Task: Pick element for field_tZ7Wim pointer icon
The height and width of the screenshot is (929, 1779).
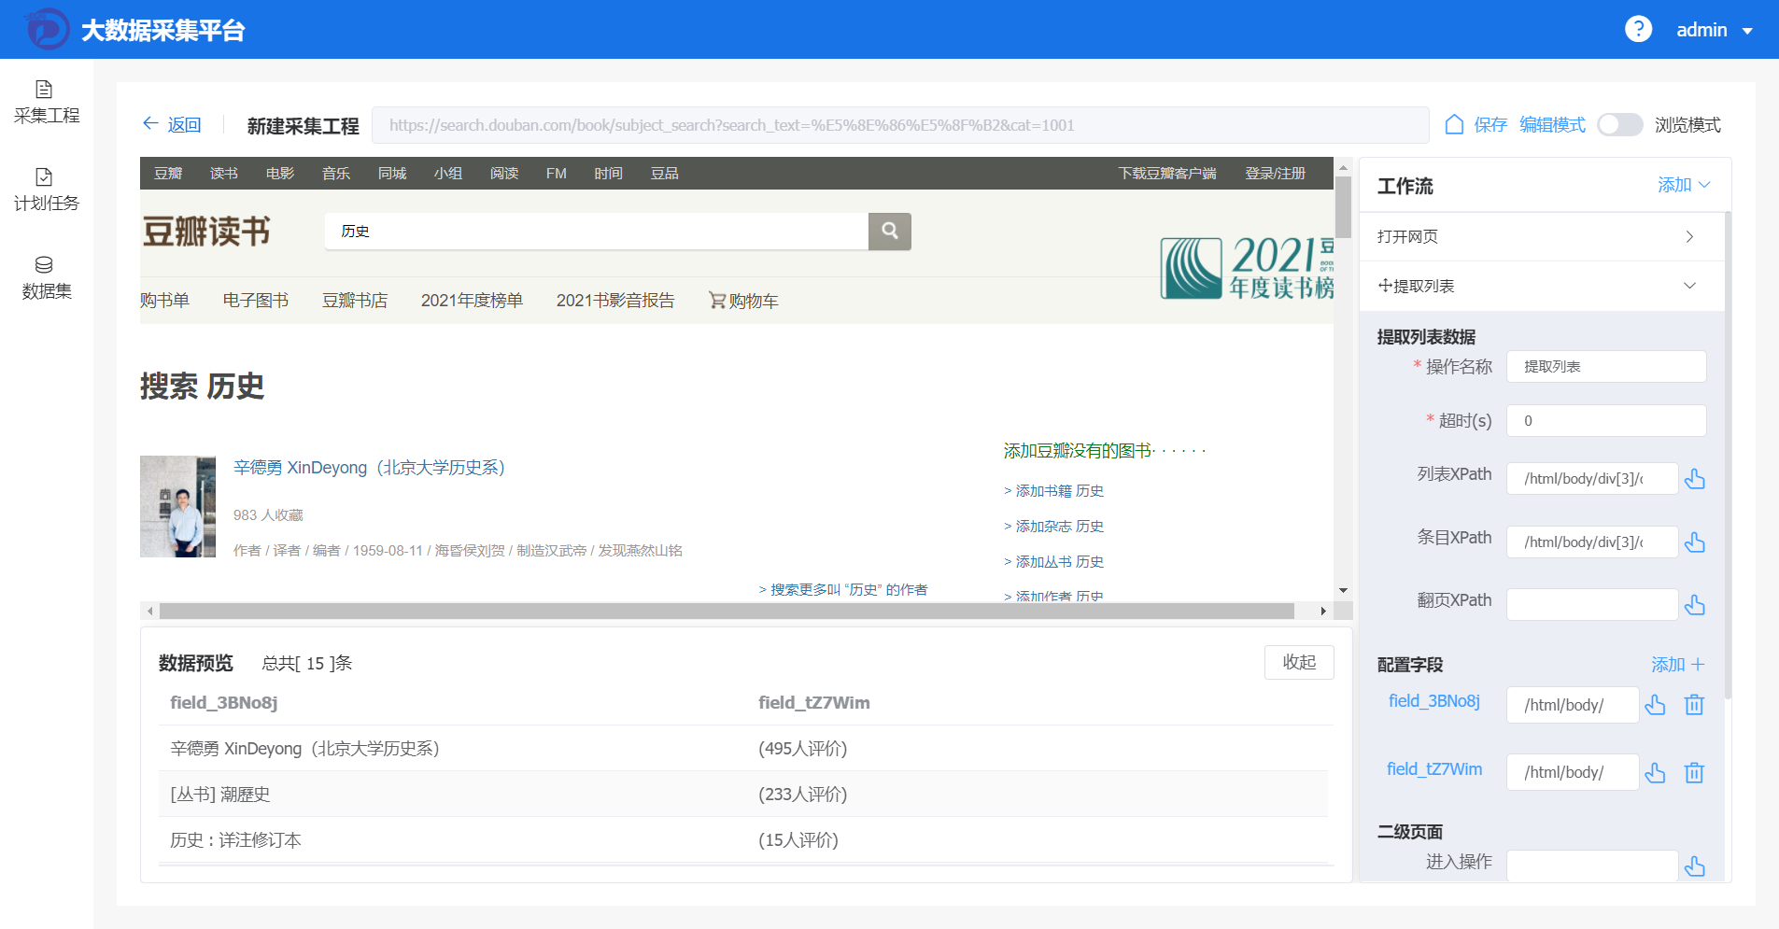Action: point(1655,772)
